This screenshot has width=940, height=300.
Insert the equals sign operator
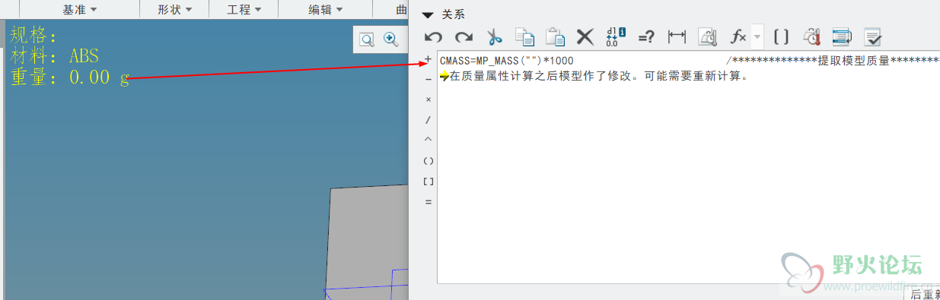click(428, 202)
